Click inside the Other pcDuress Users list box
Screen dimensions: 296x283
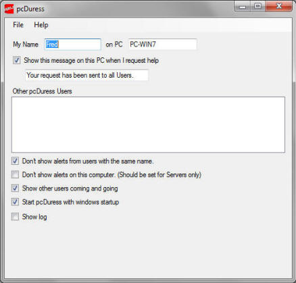[148, 125]
